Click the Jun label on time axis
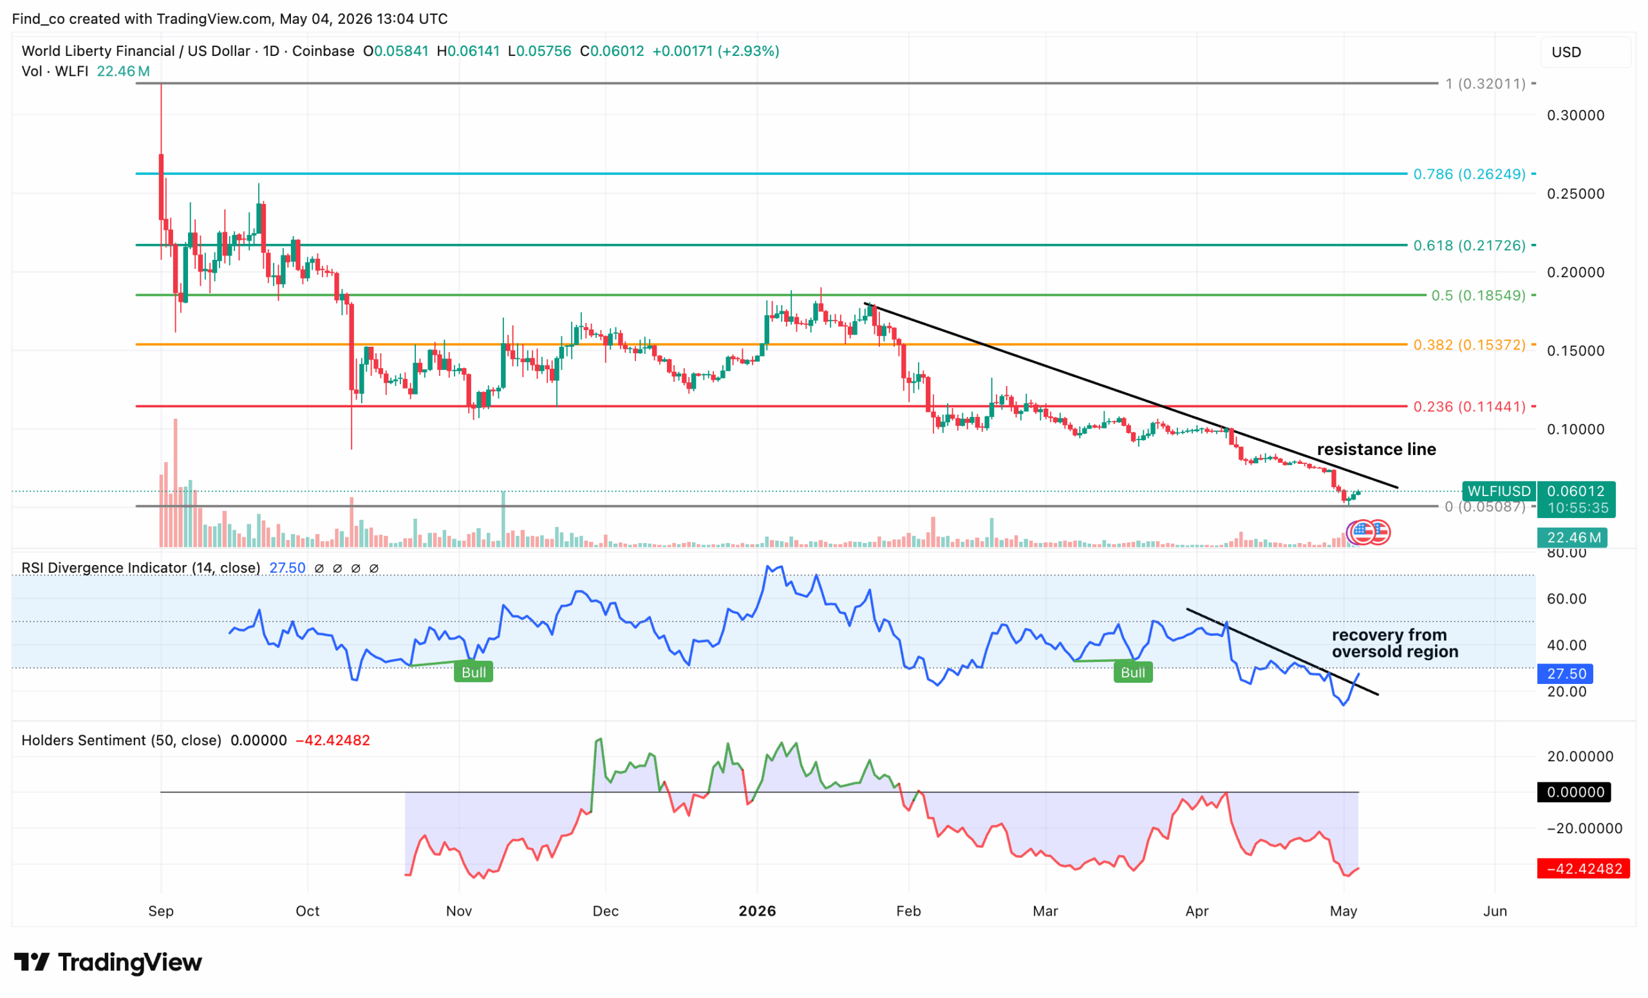Screen dimensions: 1648x998 coord(1495,911)
